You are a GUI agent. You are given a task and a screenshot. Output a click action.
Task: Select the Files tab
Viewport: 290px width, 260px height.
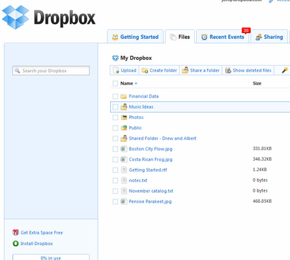[180, 36]
